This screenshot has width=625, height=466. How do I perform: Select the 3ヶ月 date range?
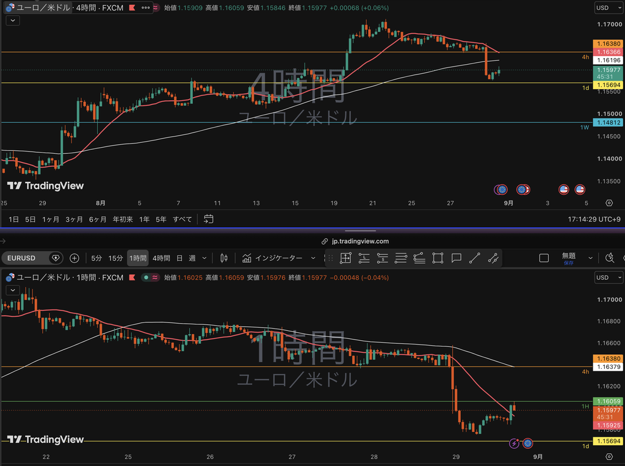pyautogui.click(x=74, y=219)
